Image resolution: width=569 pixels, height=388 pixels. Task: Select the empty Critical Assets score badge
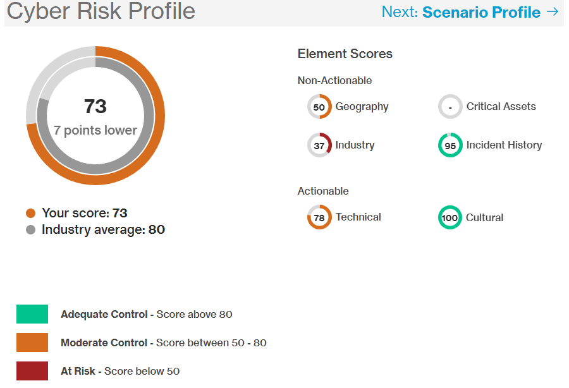(x=450, y=107)
